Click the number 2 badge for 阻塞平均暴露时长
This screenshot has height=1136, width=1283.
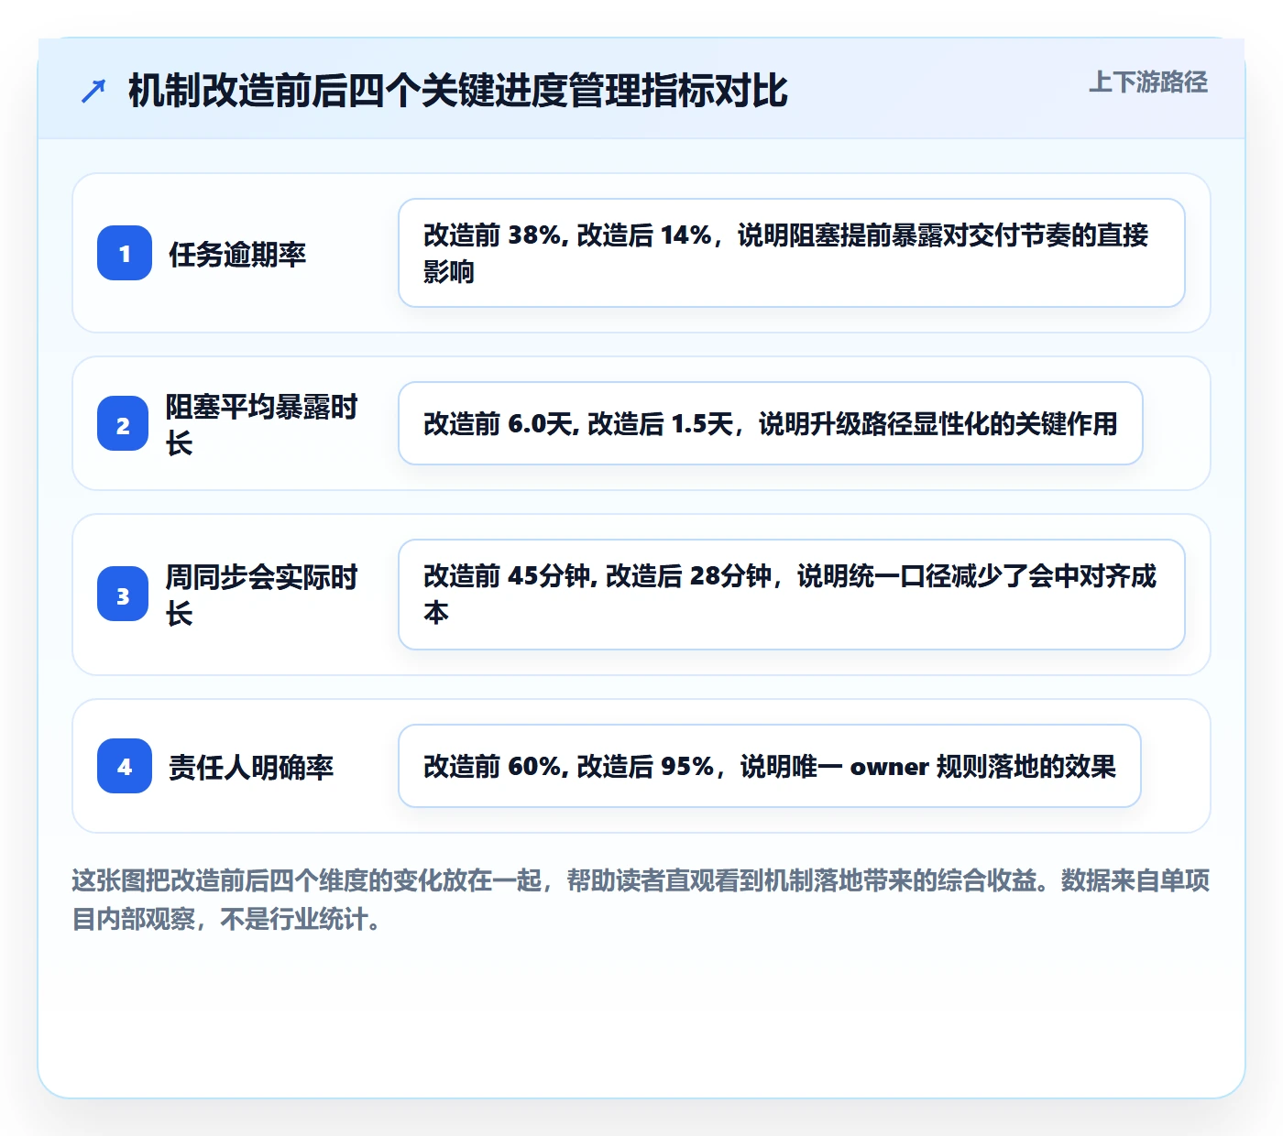coord(123,423)
